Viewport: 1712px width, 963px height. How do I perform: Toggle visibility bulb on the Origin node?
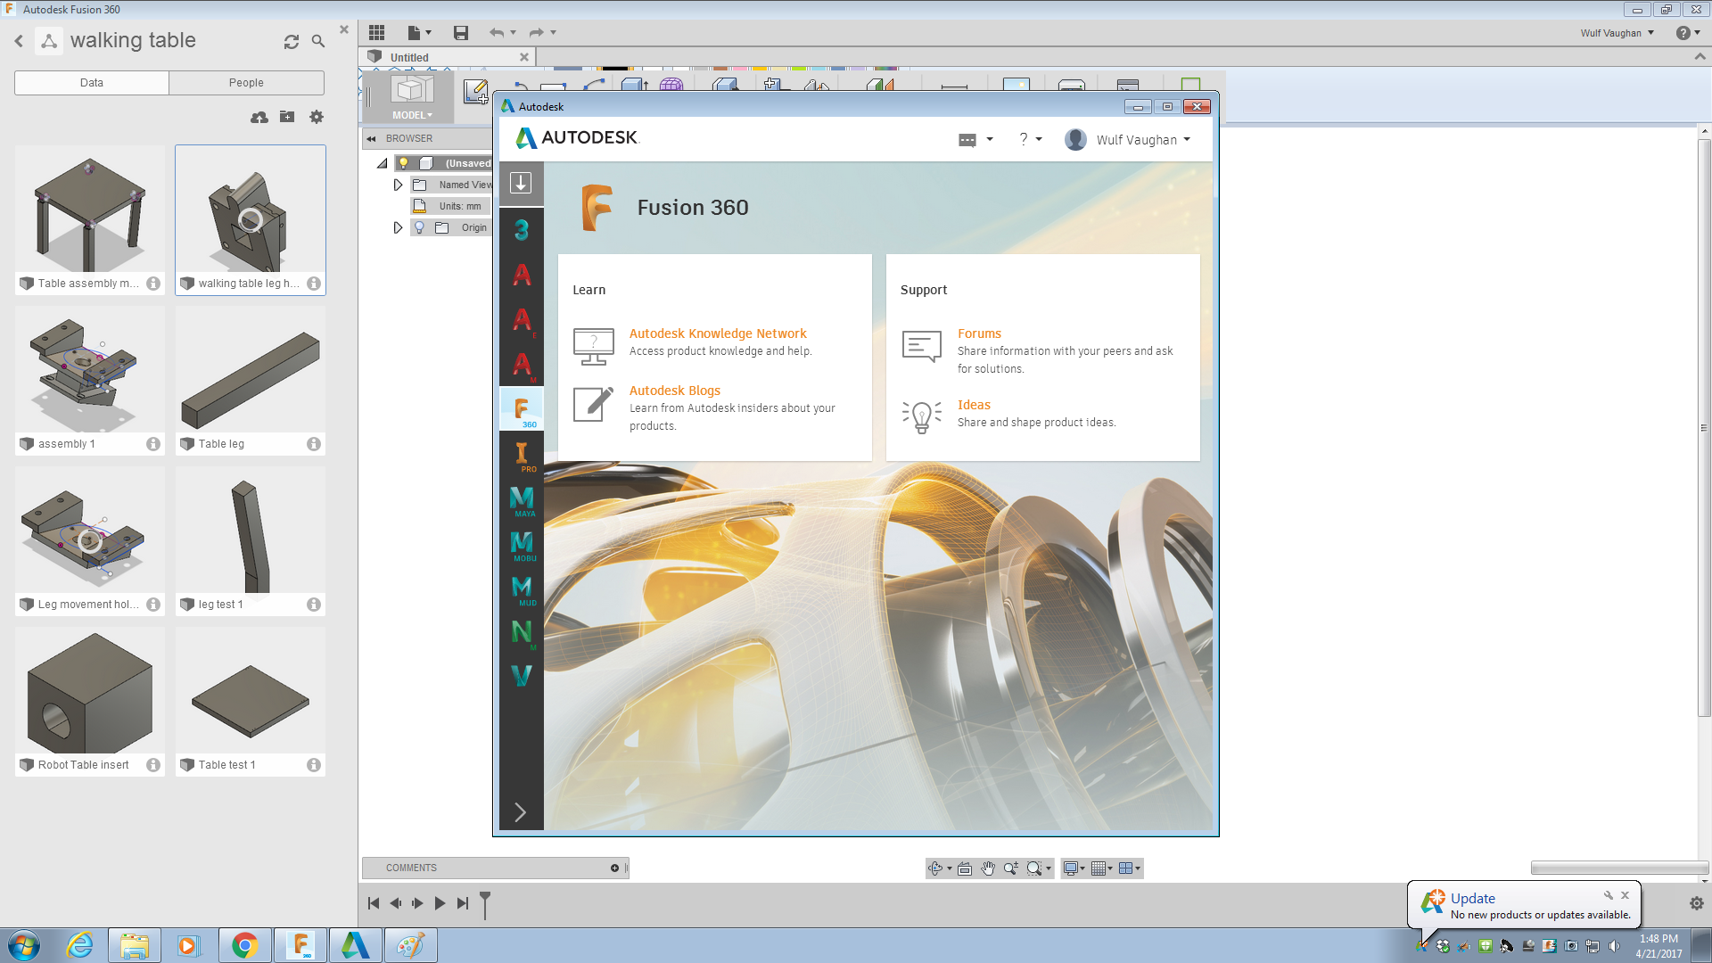click(419, 227)
